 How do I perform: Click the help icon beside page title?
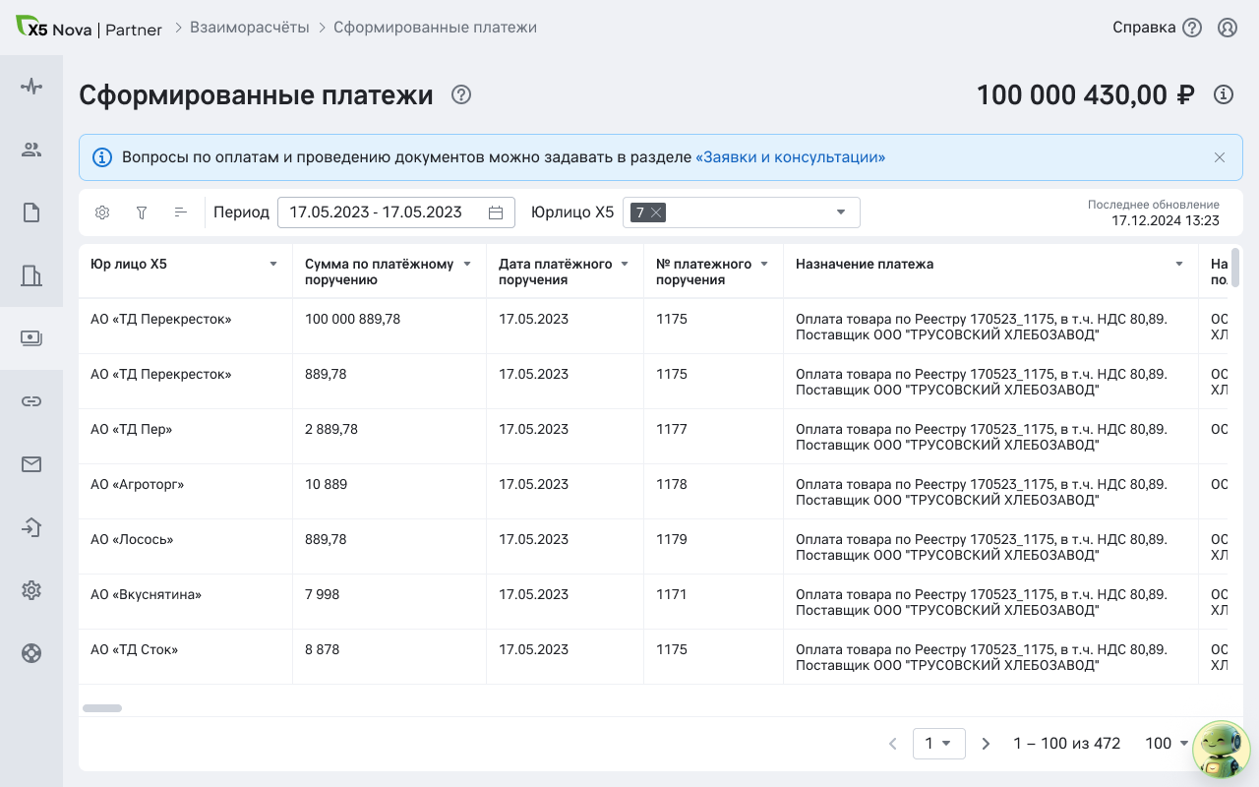[461, 94]
